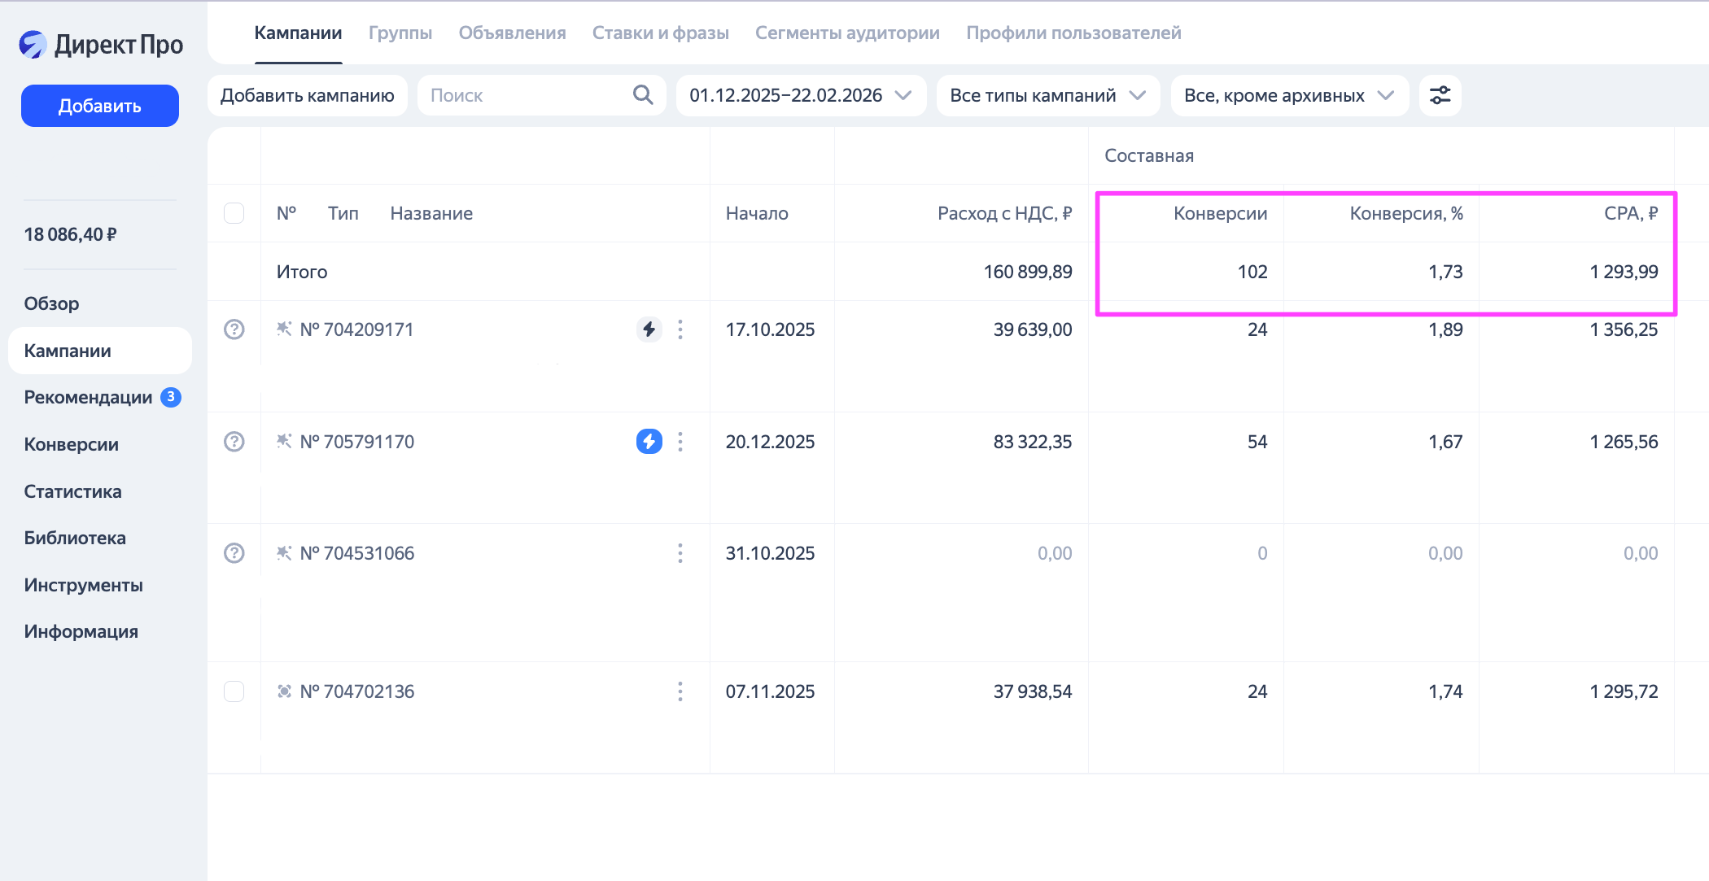The height and width of the screenshot is (881, 1709).
Task: Open three-dot menu for campaign 704702136
Action: (680, 691)
